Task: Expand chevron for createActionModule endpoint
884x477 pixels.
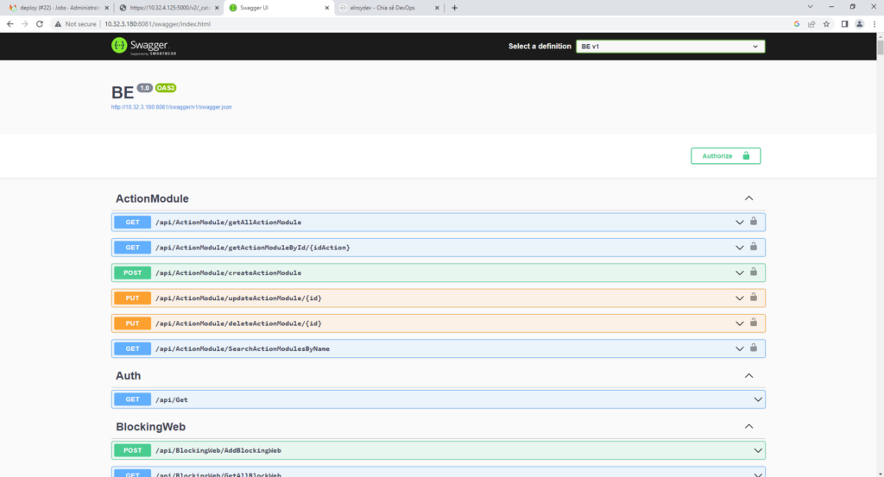Action: (739, 273)
